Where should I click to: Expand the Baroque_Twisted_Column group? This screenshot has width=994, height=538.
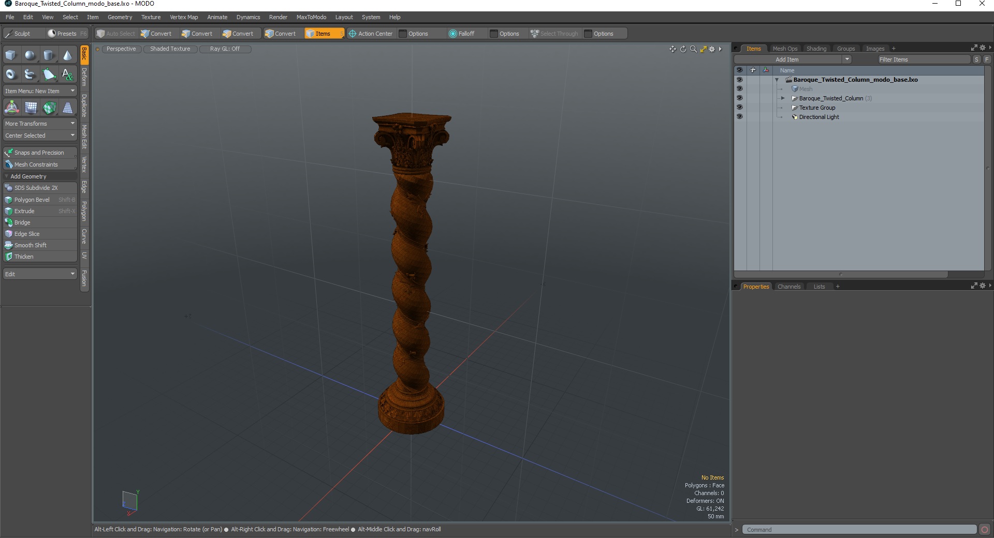click(783, 98)
